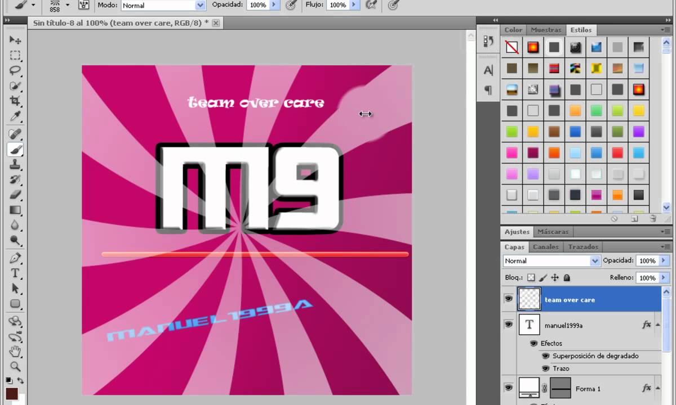Select the Gradient tool

point(15,210)
